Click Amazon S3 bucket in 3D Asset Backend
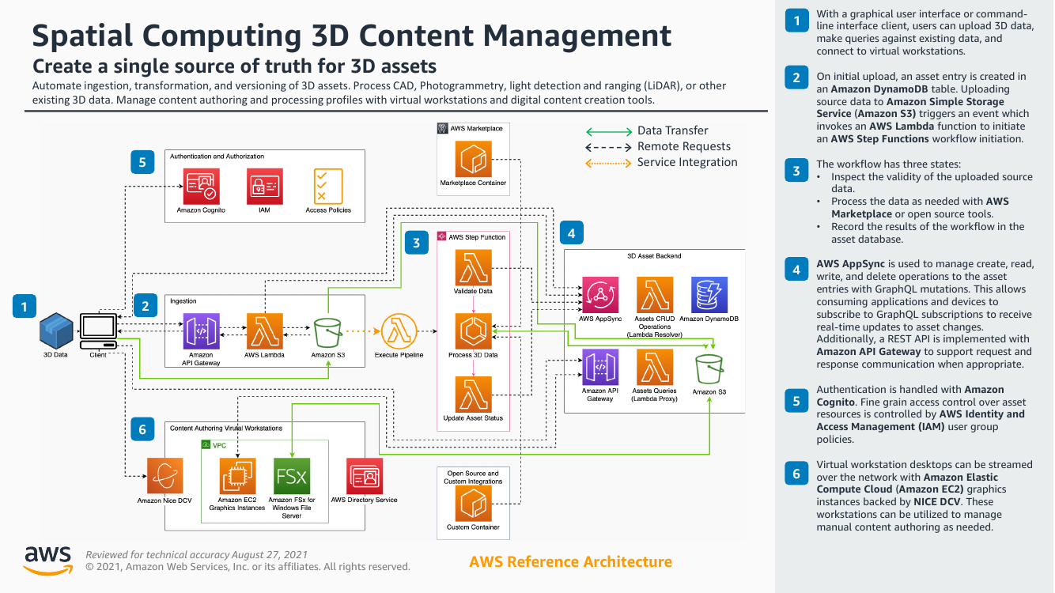1055x593 pixels. tap(709, 369)
